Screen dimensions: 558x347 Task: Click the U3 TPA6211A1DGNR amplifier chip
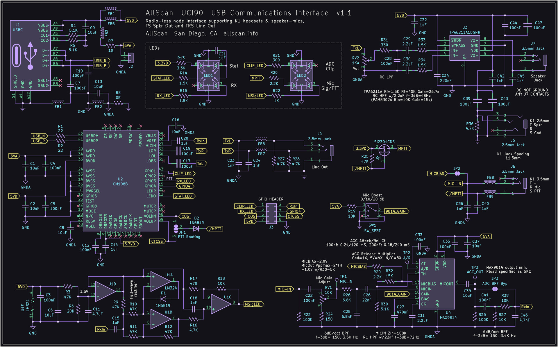click(464, 48)
